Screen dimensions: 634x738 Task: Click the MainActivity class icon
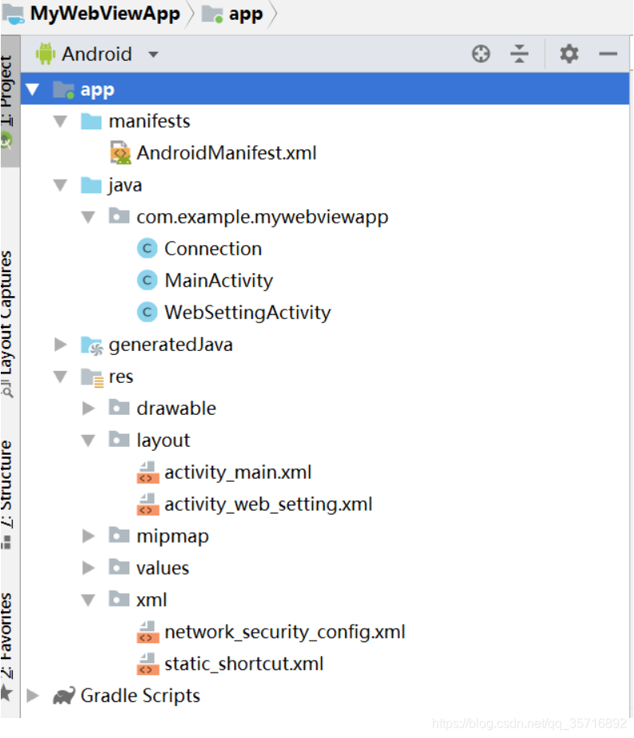click(147, 281)
